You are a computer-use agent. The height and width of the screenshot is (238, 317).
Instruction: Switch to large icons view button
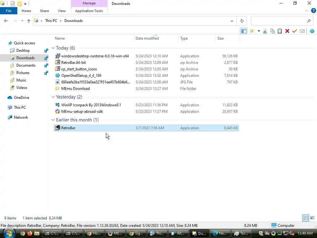coord(312,218)
